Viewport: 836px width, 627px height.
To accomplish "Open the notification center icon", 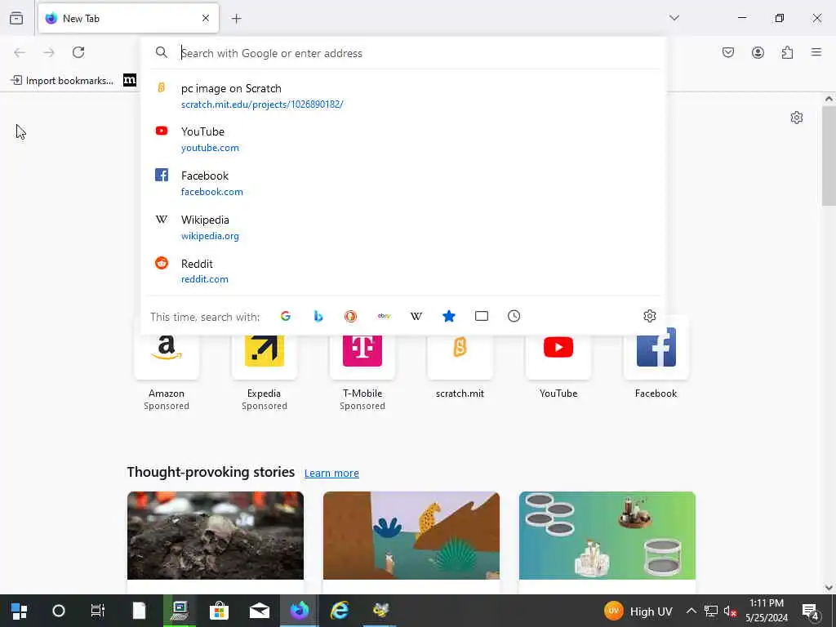I will [x=811, y=611].
